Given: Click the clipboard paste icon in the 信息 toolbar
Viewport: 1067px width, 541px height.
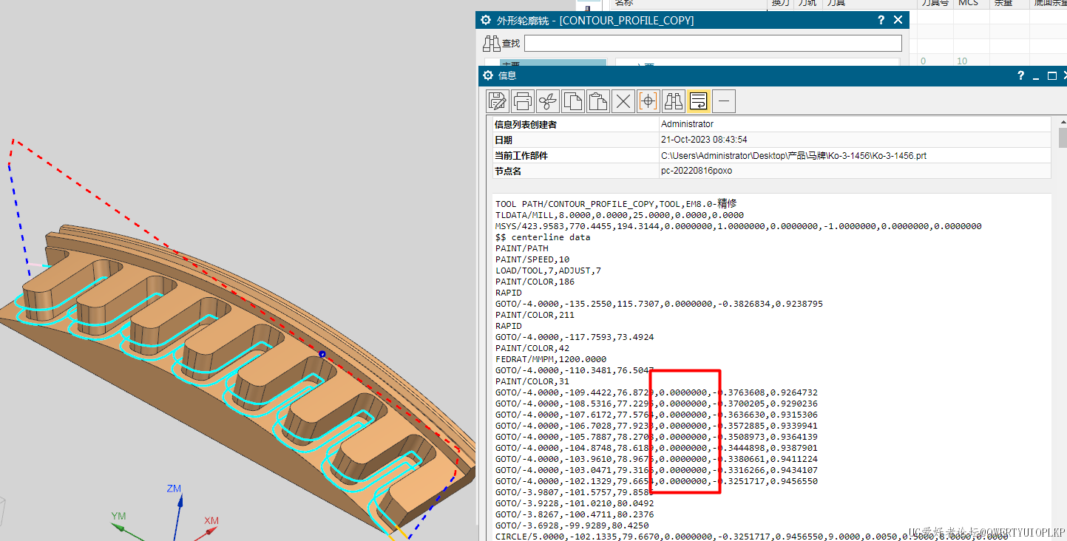Looking at the screenshot, I should pos(598,101).
